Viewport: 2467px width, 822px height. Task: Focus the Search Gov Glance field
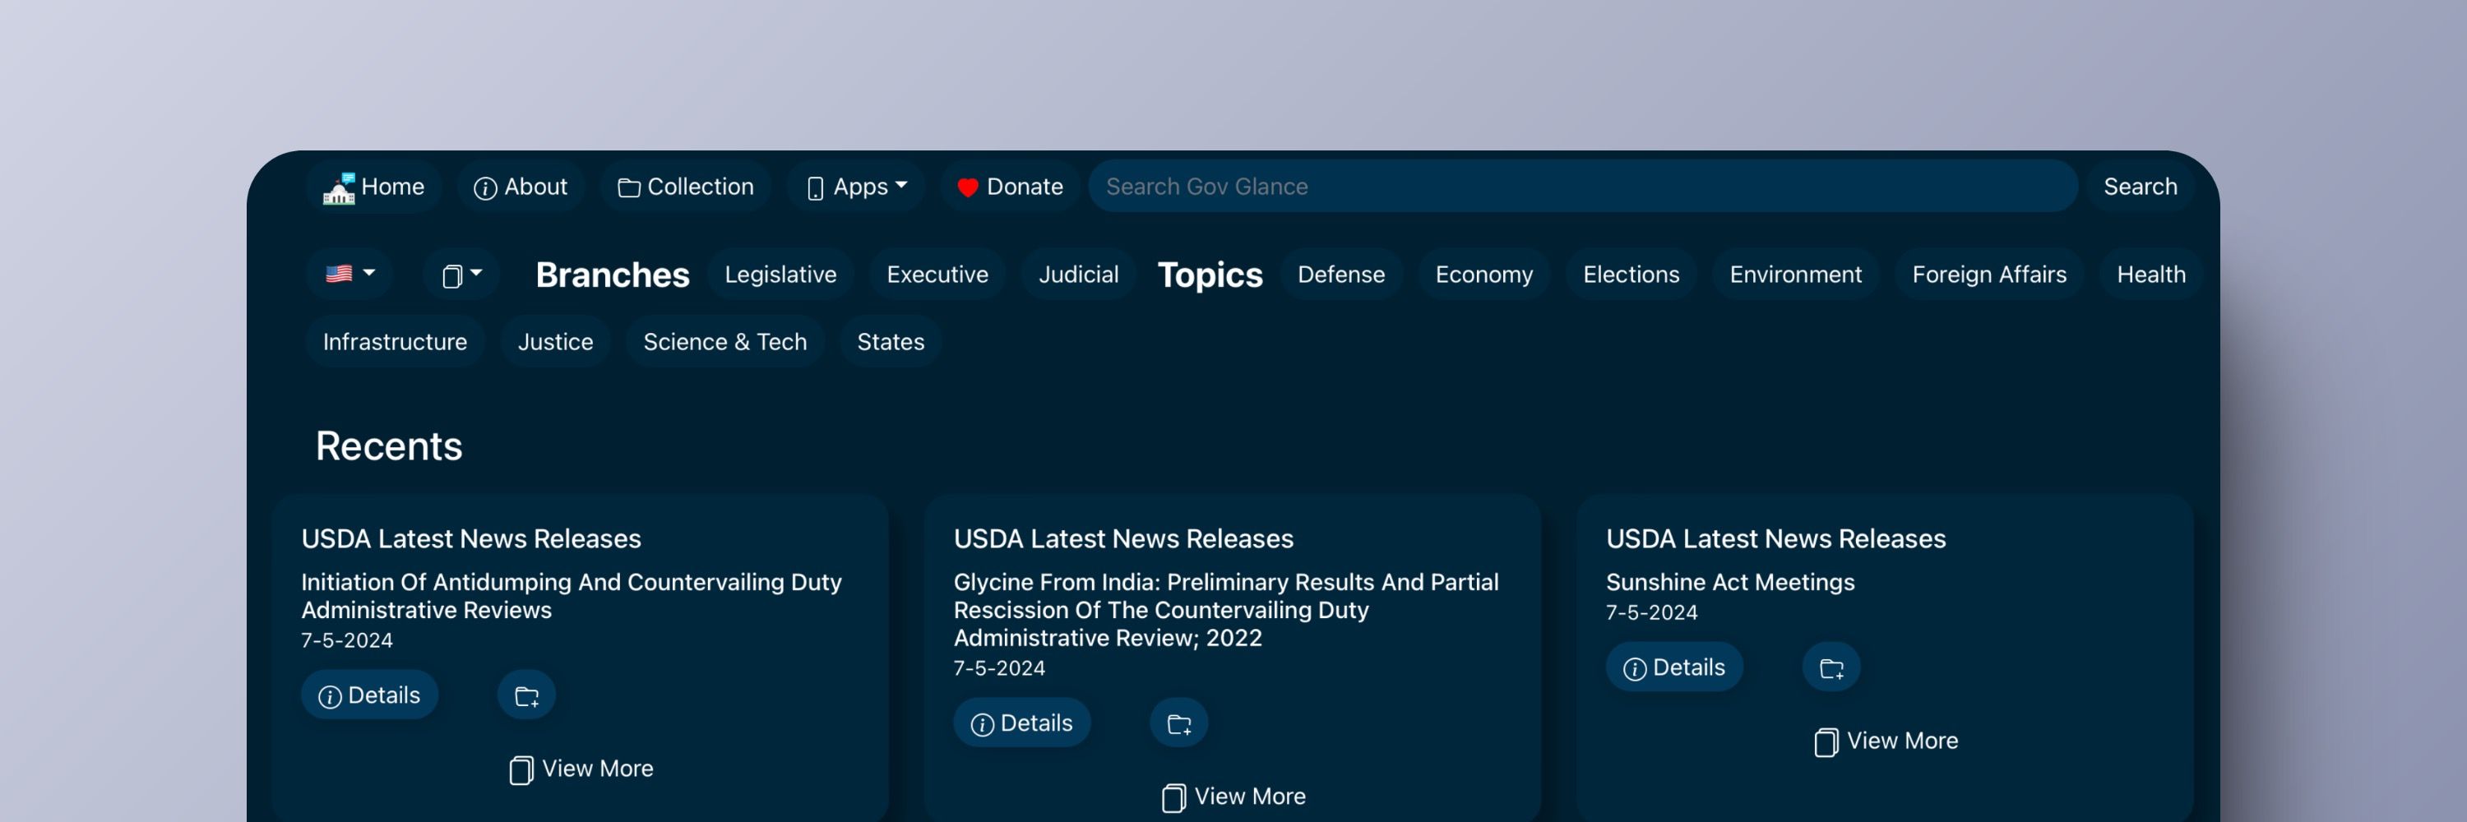click(1583, 187)
